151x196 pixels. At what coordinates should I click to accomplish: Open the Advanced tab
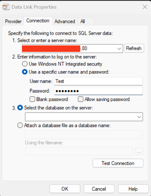(x=65, y=21)
